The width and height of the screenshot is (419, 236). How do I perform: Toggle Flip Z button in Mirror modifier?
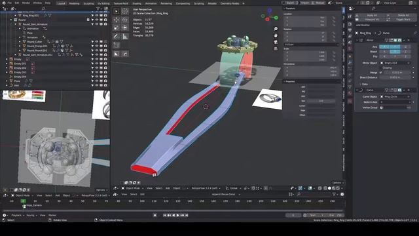405,56
